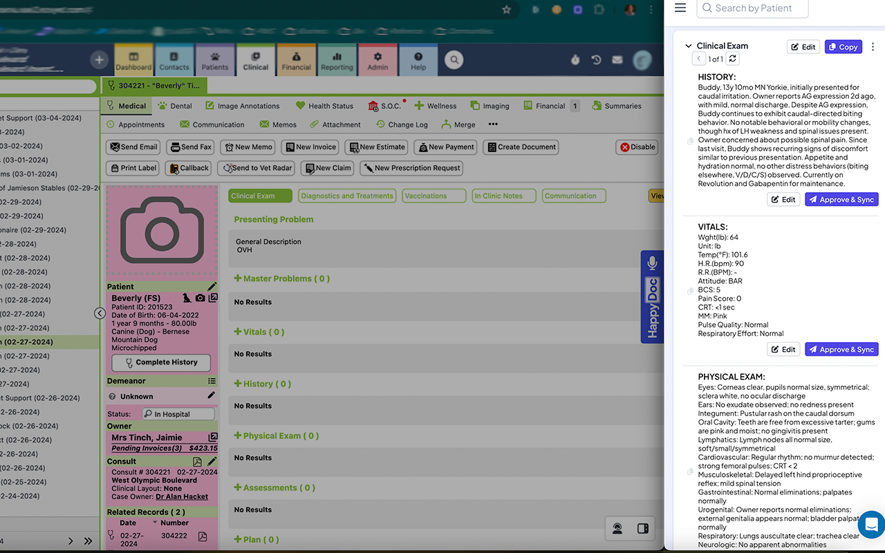Open the chat bubble in bottom right corner
Viewport: 885px width, 553px height.
[870, 525]
